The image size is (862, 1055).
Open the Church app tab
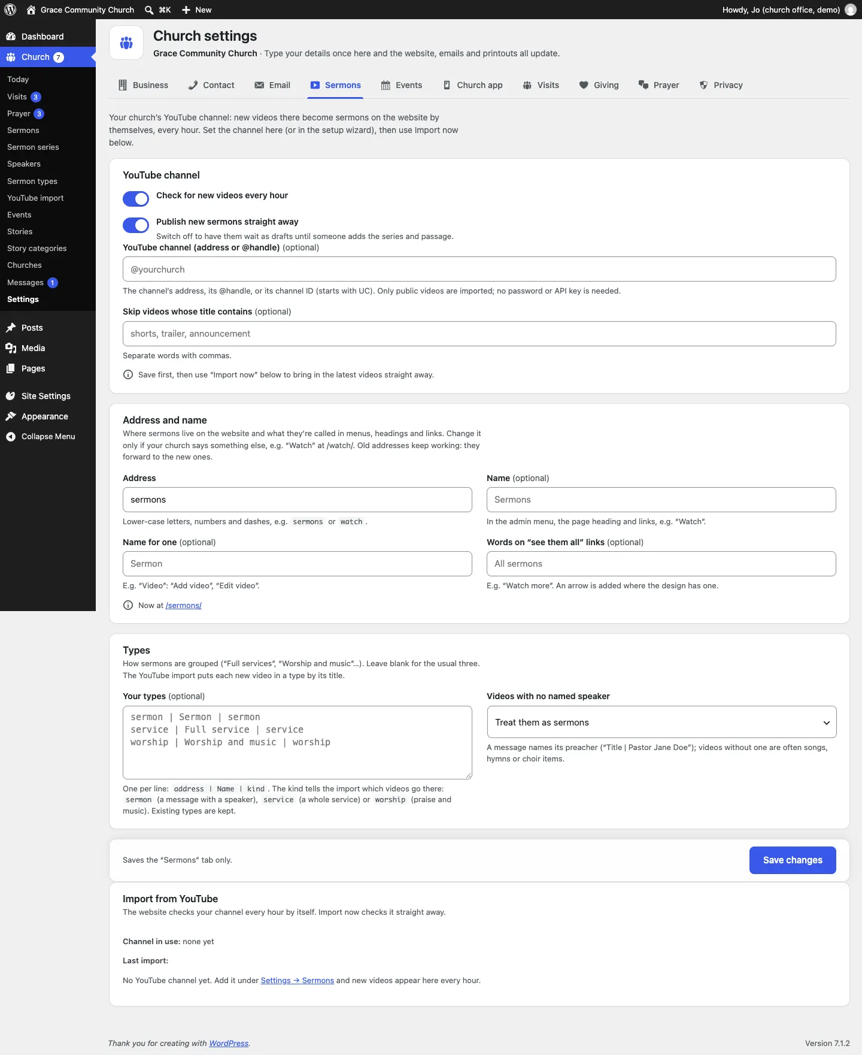pyautogui.click(x=473, y=85)
